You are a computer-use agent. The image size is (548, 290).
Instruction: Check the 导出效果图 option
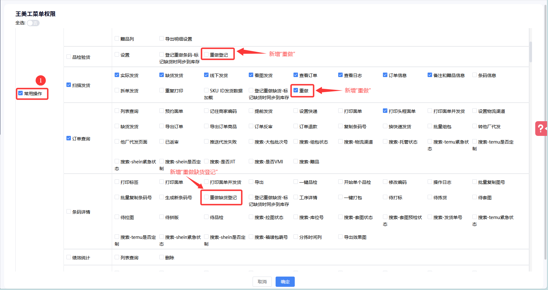pos(340,237)
